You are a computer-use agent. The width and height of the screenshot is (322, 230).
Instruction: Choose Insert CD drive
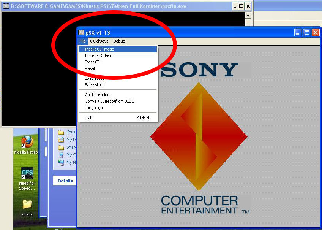pos(118,56)
